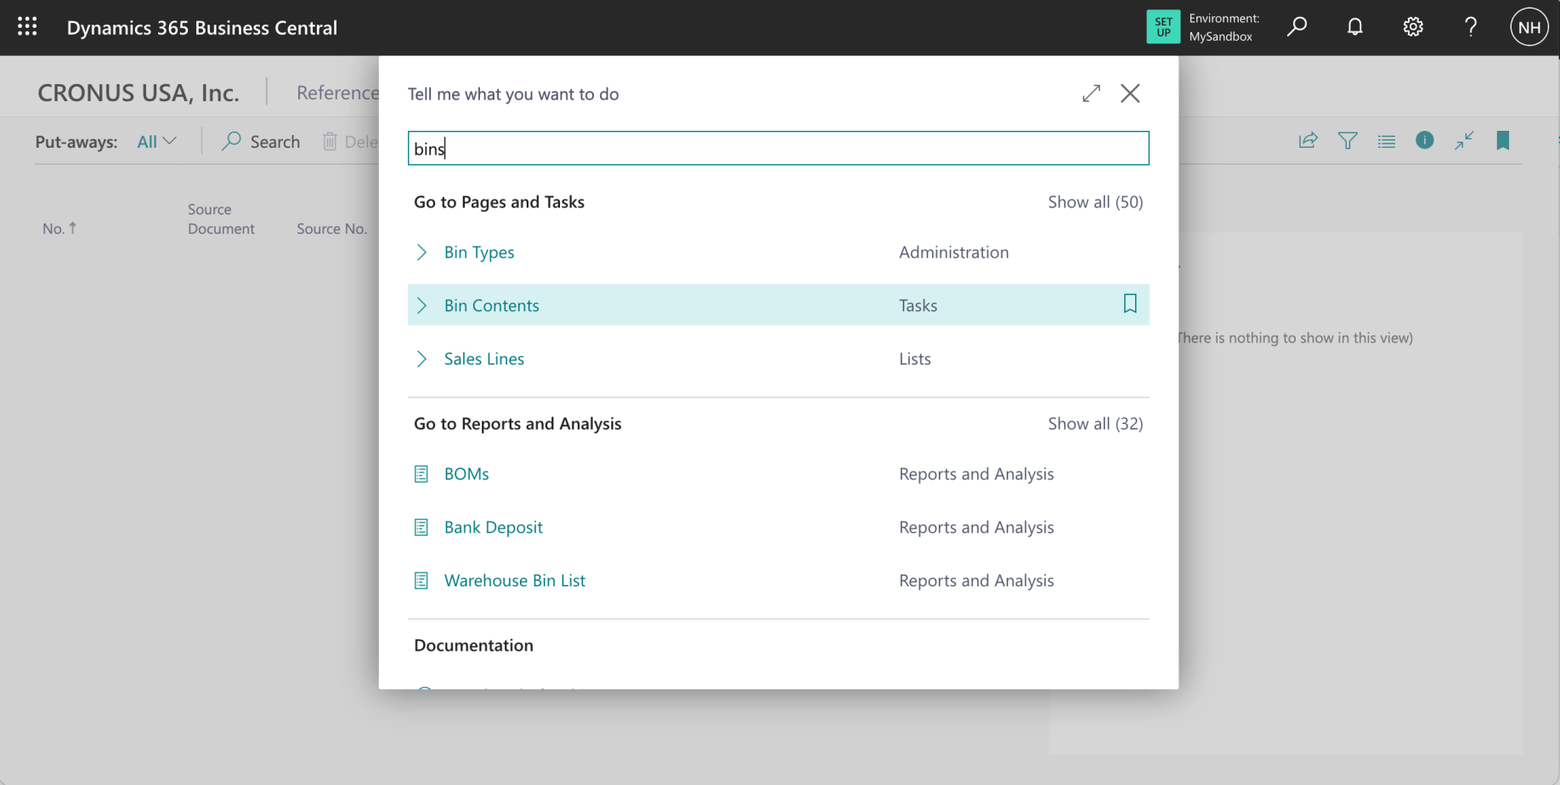Screen dimensions: 1560x785
Task: Open the share icon in the toolbar
Action: pos(1308,141)
